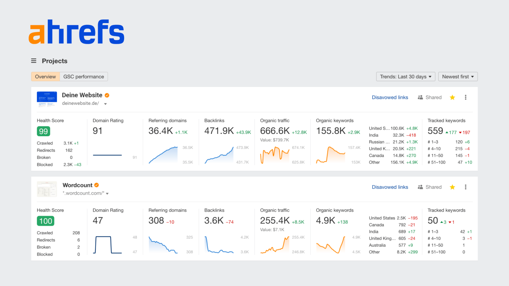Click Organic keywords value 4.9K
This screenshot has width=509, height=286.
(x=326, y=220)
